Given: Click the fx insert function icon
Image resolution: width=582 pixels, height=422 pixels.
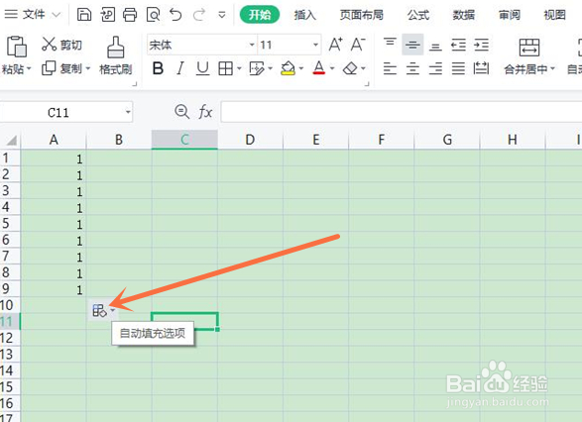Looking at the screenshot, I should click(205, 112).
